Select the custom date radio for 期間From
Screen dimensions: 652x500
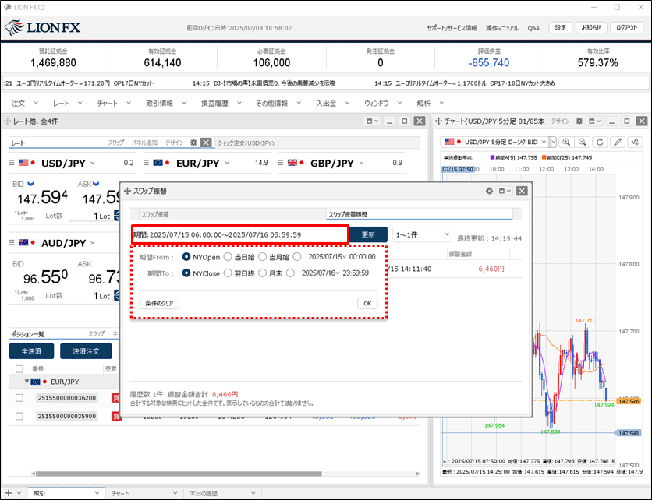(x=297, y=257)
